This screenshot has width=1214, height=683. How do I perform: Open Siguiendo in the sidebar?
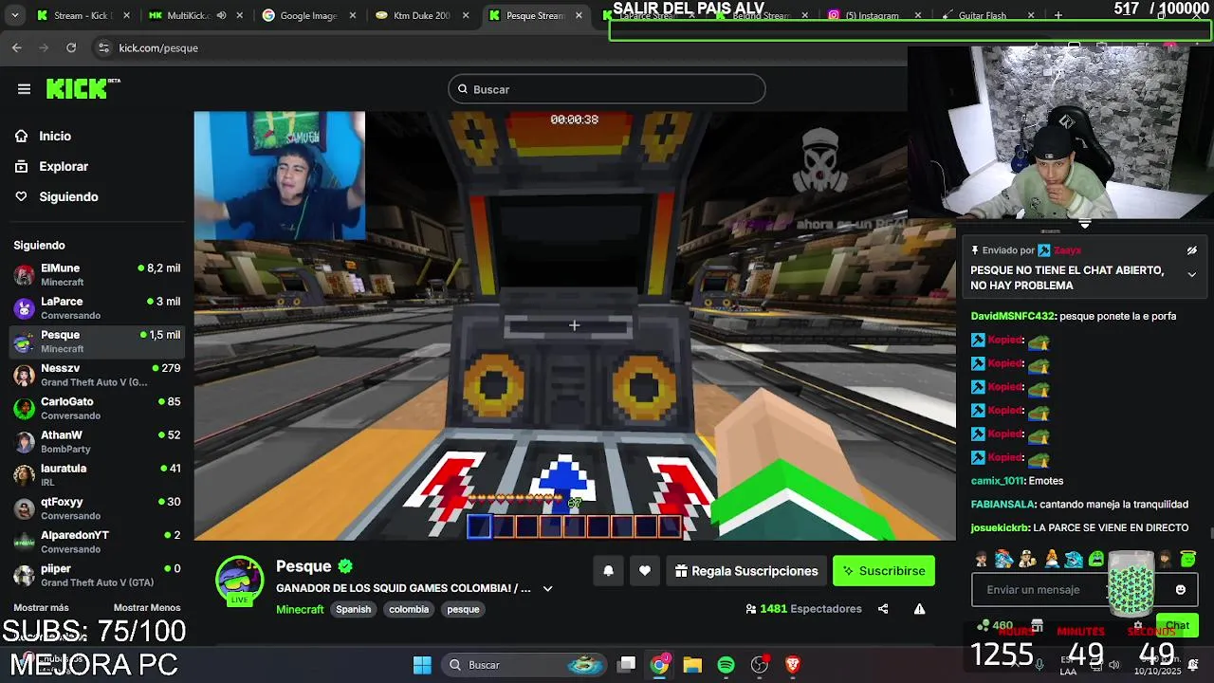(x=68, y=196)
